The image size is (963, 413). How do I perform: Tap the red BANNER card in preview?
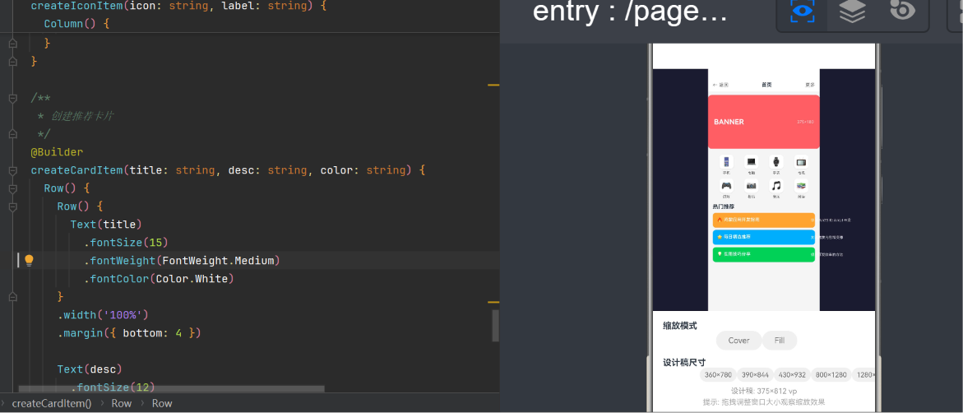(x=764, y=122)
